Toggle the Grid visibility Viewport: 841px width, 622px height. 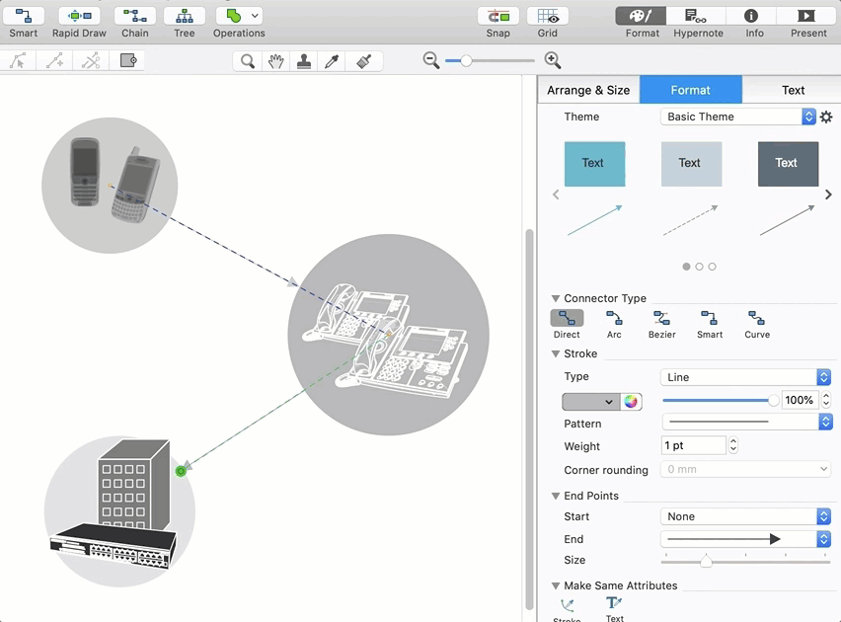[x=548, y=16]
